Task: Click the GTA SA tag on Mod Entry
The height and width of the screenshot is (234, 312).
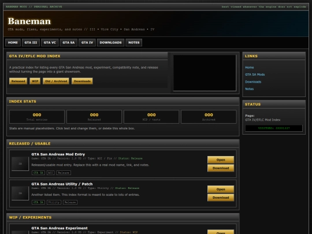Action: [38, 173]
